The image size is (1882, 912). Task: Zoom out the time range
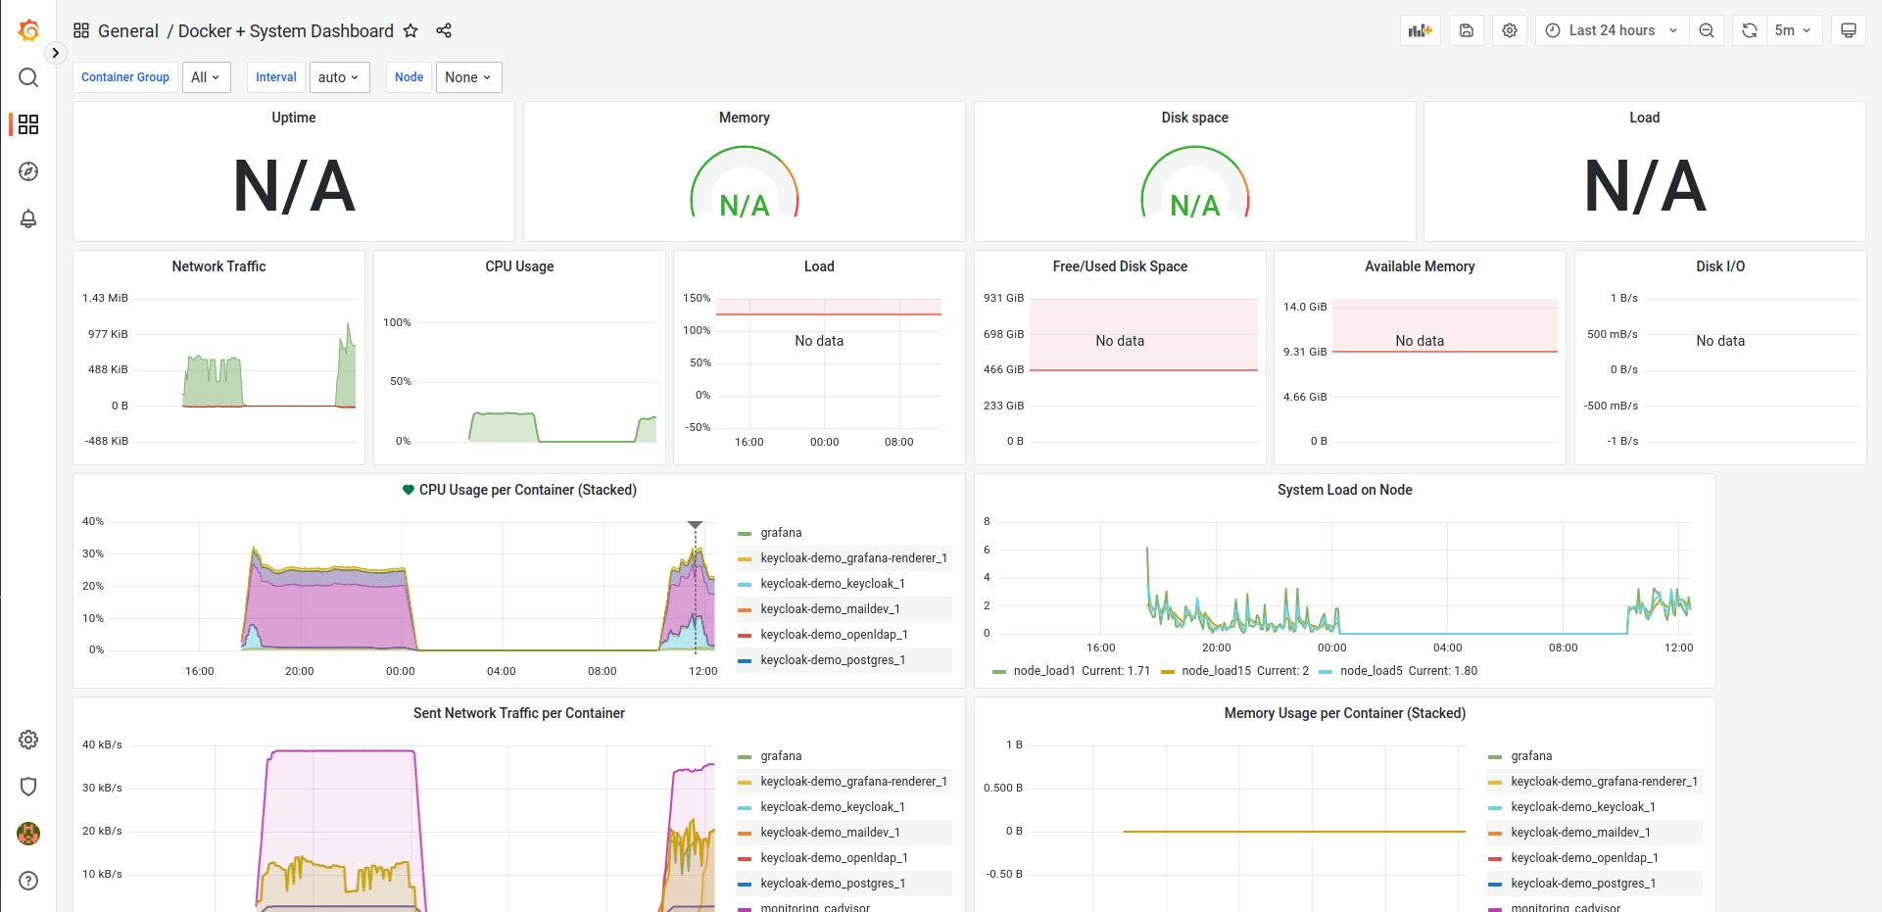click(x=1707, y=30)
